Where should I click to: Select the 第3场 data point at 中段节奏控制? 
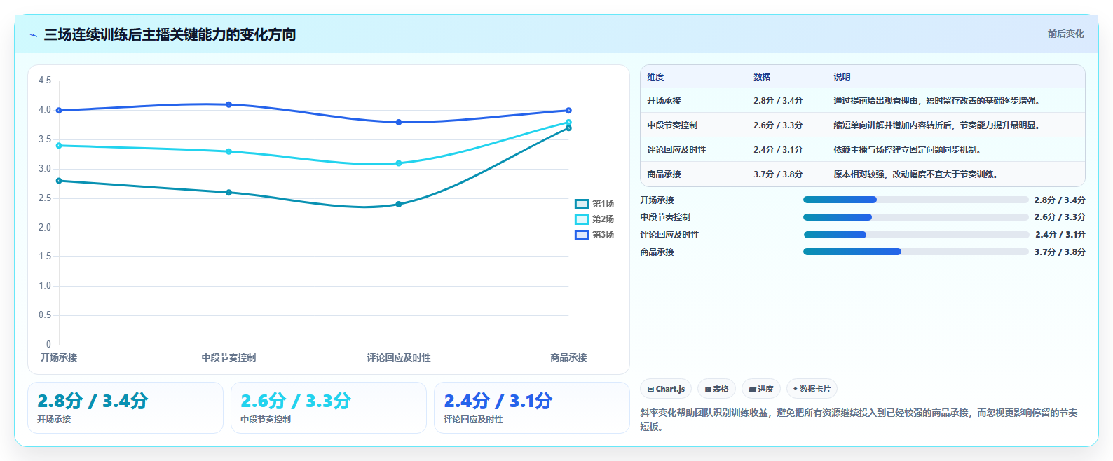[x=228, y=104]
